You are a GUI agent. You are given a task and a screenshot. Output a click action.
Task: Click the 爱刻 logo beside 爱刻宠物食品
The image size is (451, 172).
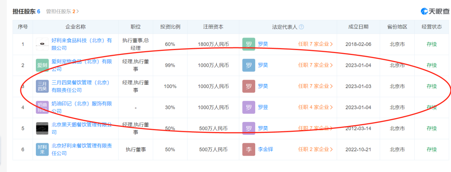(42, 65)
